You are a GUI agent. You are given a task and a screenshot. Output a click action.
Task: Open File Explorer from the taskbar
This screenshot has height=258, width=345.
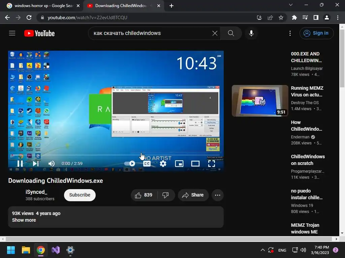coord(26,250)
